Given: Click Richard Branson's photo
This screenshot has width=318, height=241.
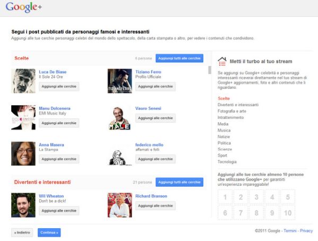Looking at the screenshot, I should [120, 205].
